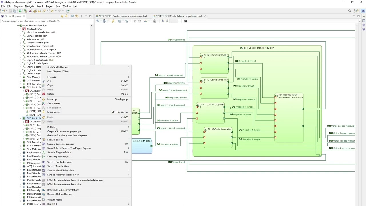Image resolution: width=366 pixels, height=206 pixels.
Task: Click the camera export diagram image icon
Action: coord(185,21)
